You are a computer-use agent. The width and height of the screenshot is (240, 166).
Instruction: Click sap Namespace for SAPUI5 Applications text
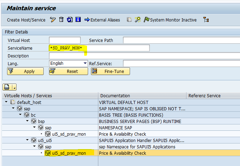coord(137,147)
